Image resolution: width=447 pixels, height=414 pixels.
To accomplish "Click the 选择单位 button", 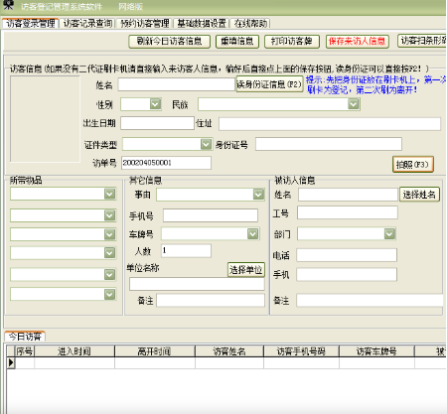I will (x=246, y=270).
